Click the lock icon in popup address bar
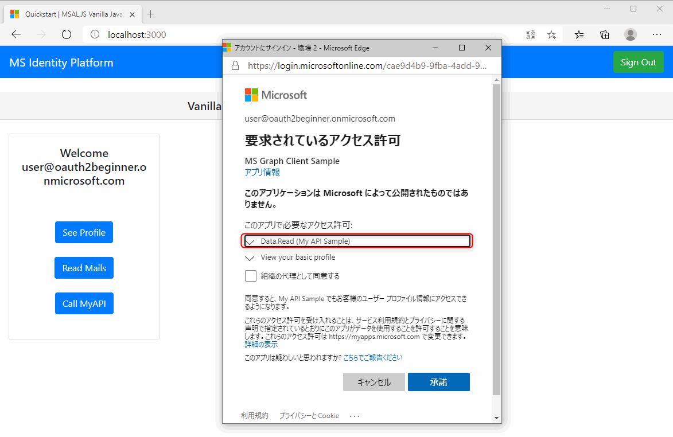Screen dimensions: 673x437 (235, 65)
